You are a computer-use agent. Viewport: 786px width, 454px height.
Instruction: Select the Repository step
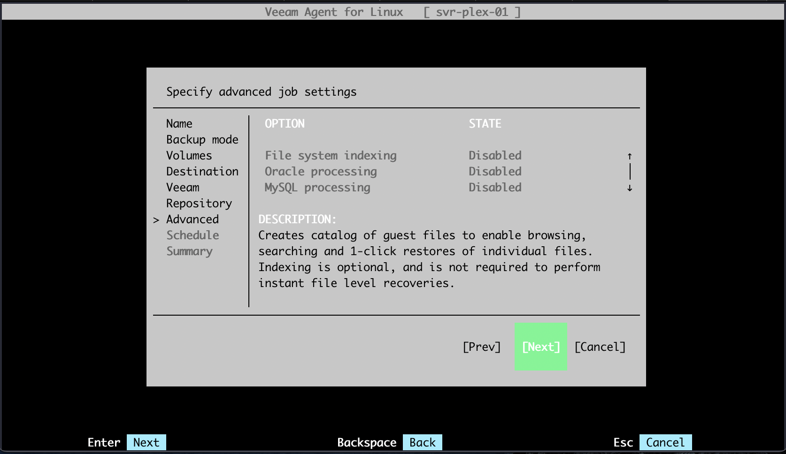[x=199, y=203]
